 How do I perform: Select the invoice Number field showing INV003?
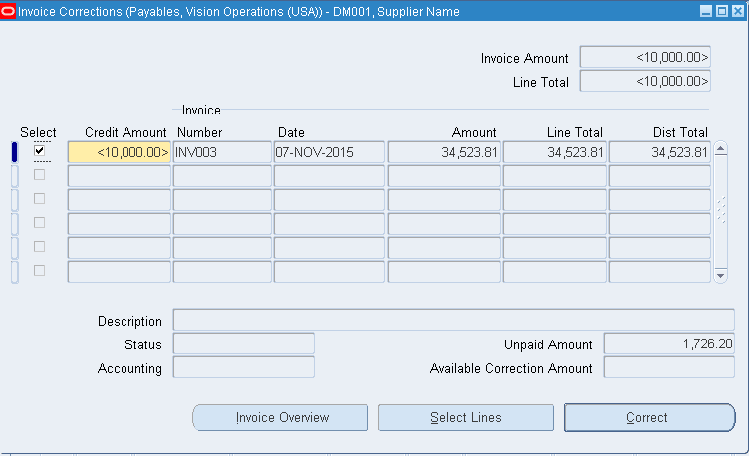click(222, 153)
